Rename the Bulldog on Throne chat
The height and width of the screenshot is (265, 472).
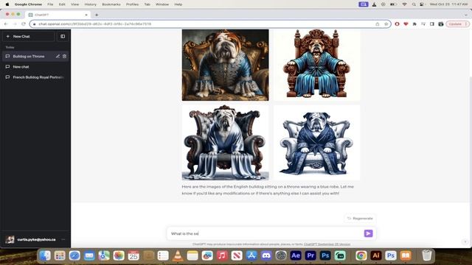click(58, 56)
